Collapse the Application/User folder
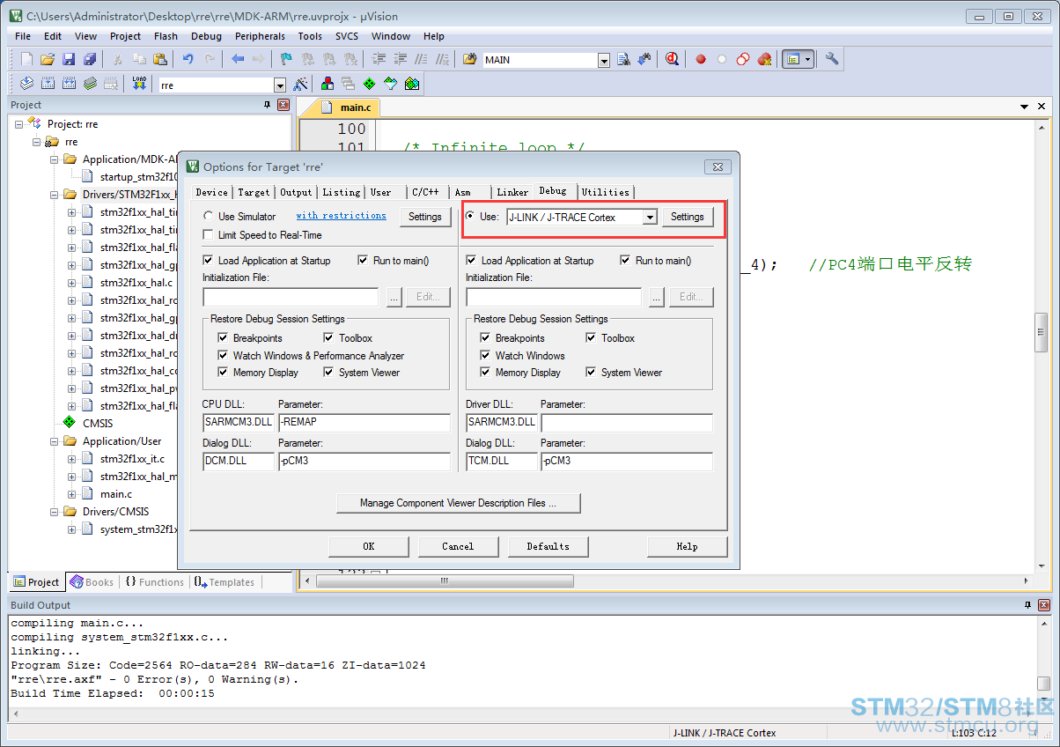Image resolution: width=1060 pixels, height=747 pixels. (x=55, y=441)
